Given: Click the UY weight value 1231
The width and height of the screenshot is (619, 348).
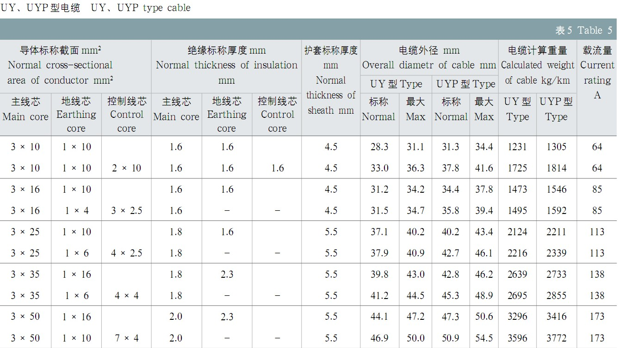Looking at the screenshot, I should [517, 147].
